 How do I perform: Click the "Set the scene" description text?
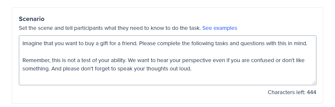point(110,28)
